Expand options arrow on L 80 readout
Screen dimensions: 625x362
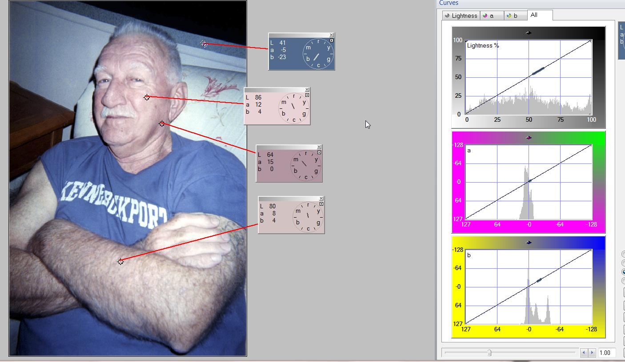pyautogui.click(x=321, y=204)
